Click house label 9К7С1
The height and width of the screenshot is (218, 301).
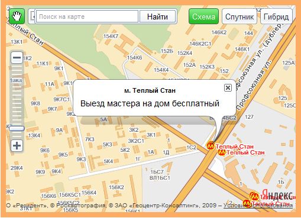pyautogui.click(x=62, y=99)
